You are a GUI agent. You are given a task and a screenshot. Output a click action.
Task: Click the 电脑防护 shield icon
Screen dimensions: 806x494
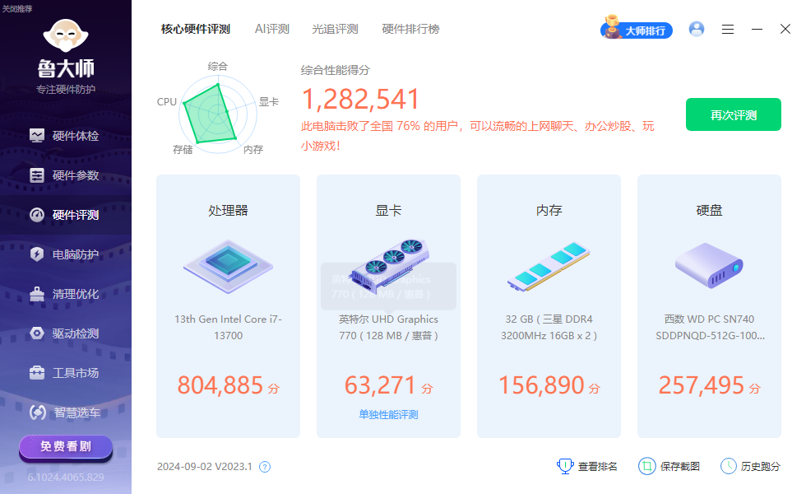click(x=37, y=254)
